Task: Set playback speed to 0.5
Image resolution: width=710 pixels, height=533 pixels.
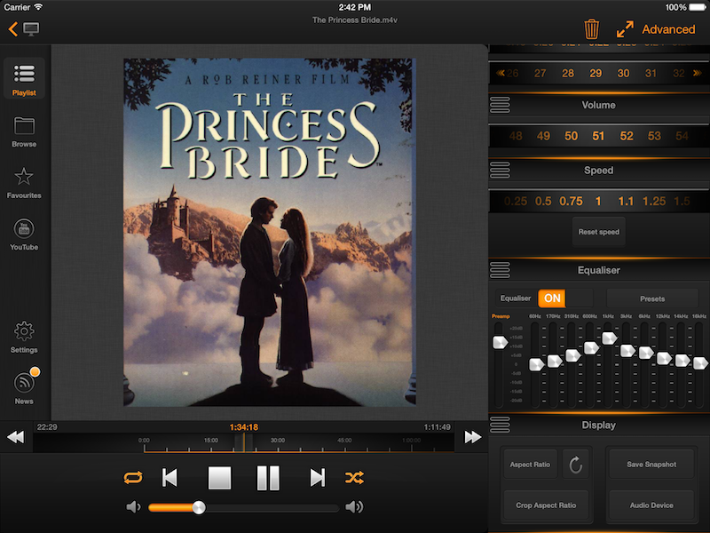Action: pyautogui.click(x=543, y=202)
